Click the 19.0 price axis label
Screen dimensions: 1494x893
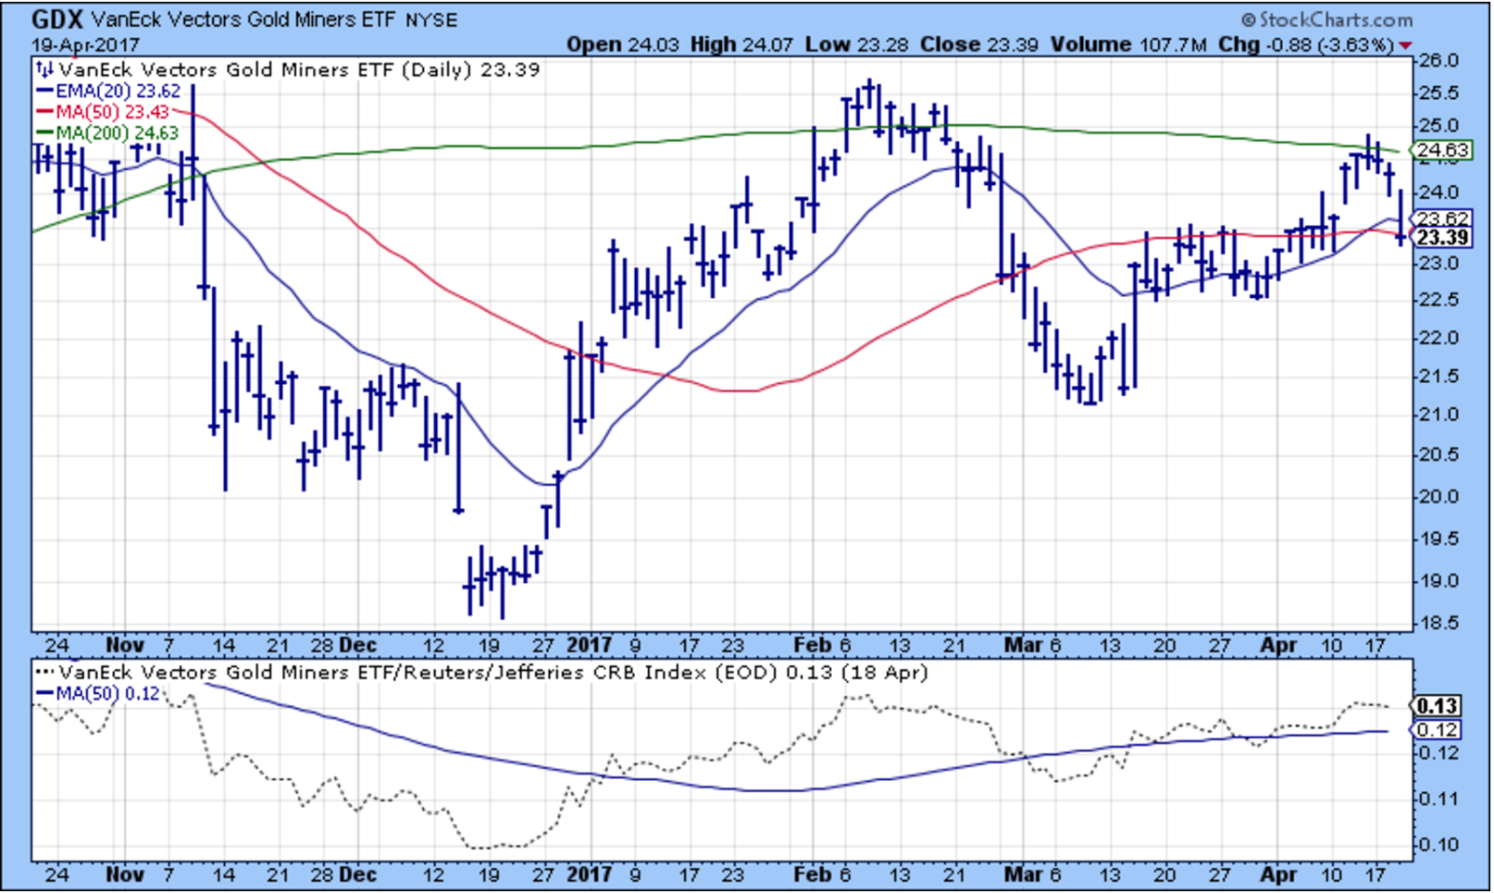pos(1439,580)
